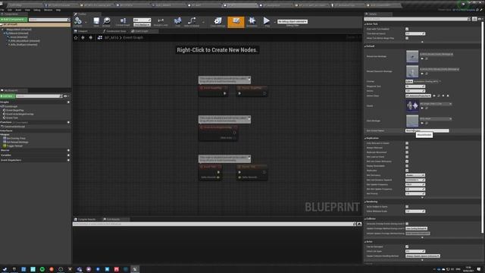
Task: Click Components panel search field
Action: pos(48,20)
